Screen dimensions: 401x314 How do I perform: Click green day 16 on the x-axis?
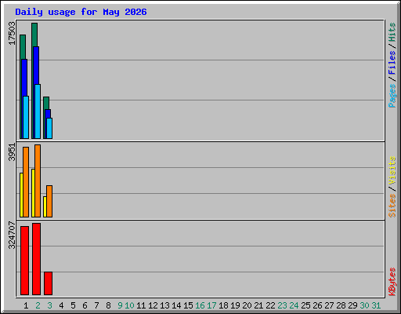pos(200,305)
